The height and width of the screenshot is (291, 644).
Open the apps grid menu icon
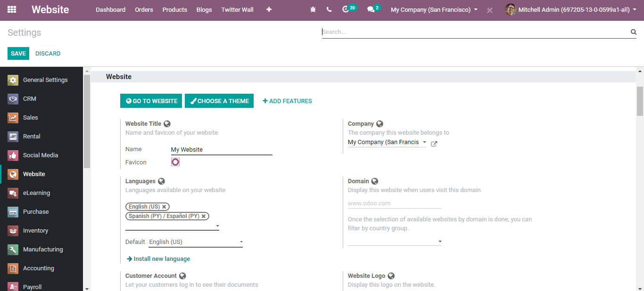(12, 9)
